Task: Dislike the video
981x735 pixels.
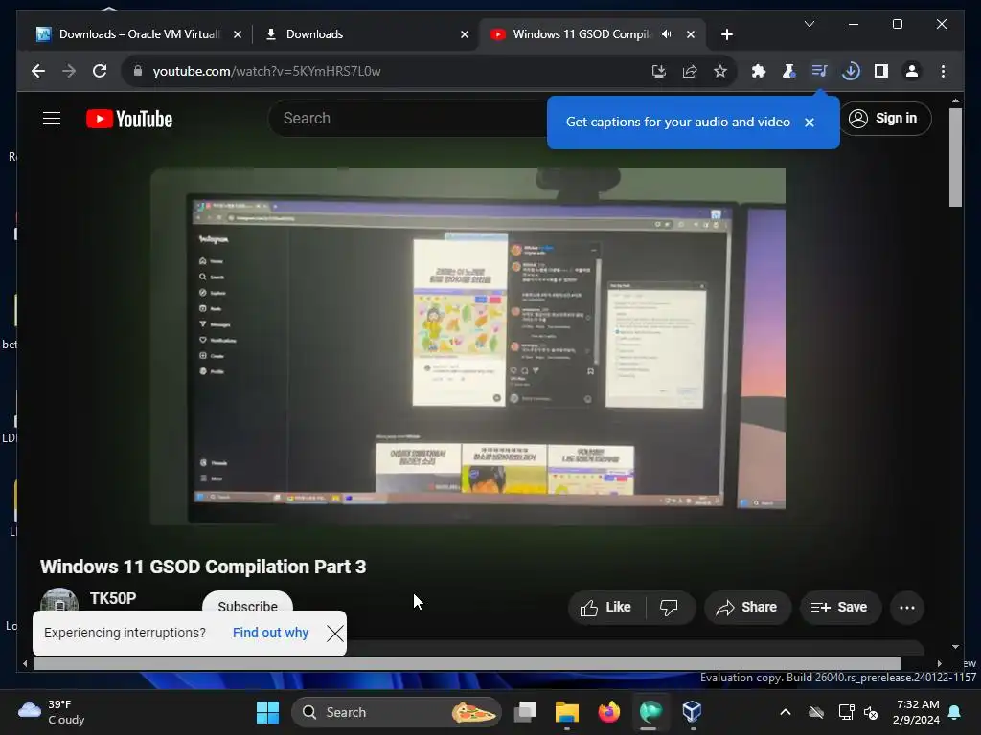Action: pos(670,608)
